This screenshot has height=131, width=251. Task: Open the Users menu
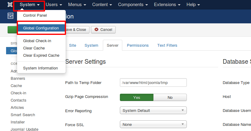pos(54,5)
